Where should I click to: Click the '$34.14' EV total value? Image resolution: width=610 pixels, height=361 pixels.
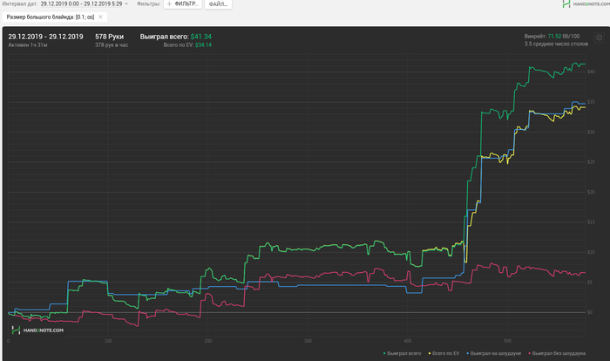click(203, 45)
